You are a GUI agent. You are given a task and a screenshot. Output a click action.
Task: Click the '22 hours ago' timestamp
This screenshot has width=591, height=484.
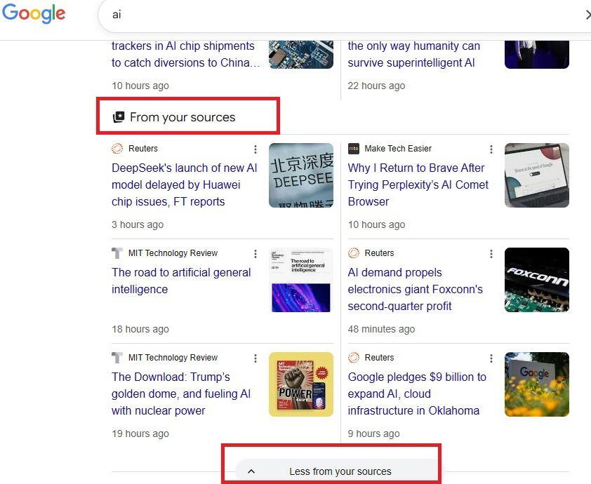(x=376, y=86)
